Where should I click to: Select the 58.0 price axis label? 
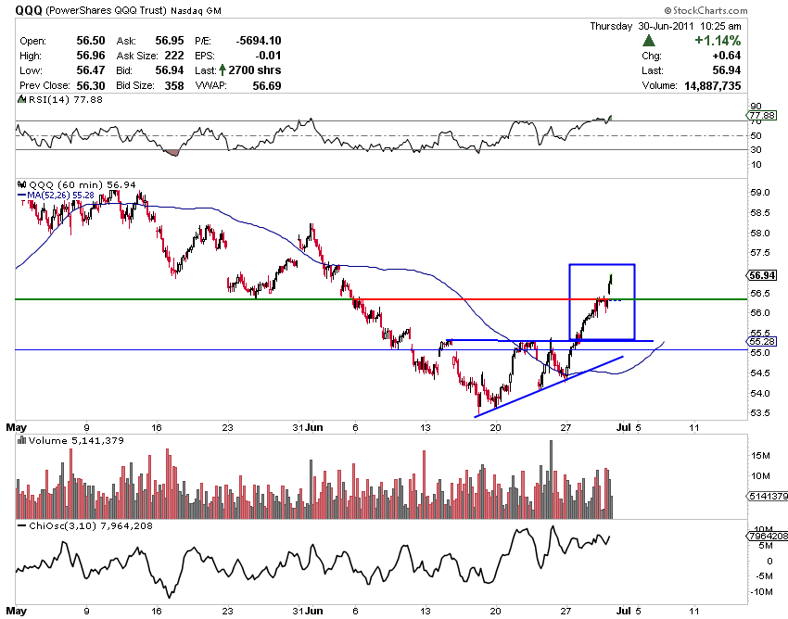coord(760,233)
